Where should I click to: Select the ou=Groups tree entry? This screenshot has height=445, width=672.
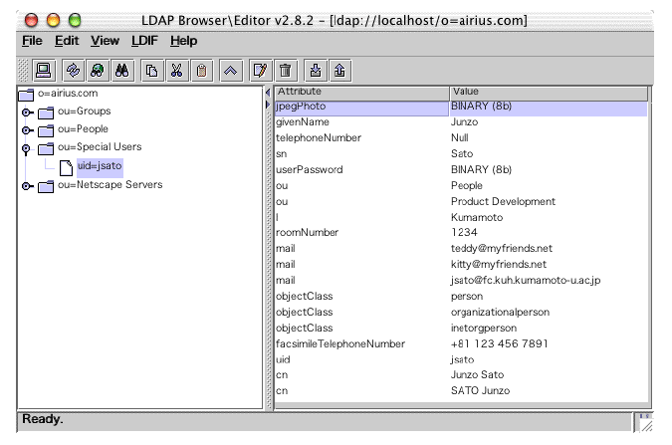point(85,111)
